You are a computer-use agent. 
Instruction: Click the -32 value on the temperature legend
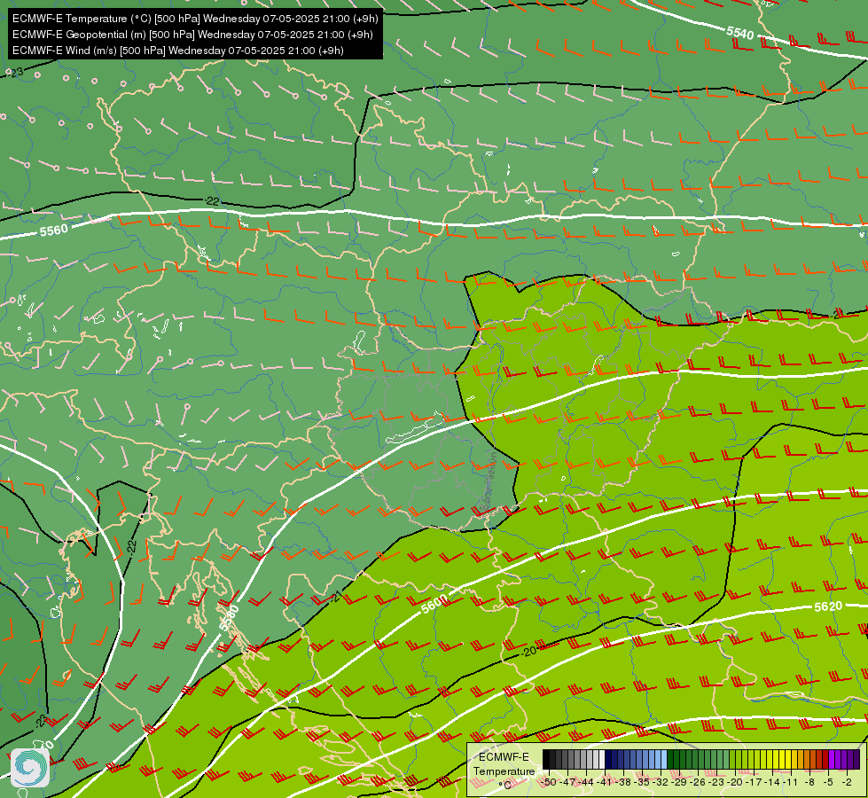coord(661,782)
